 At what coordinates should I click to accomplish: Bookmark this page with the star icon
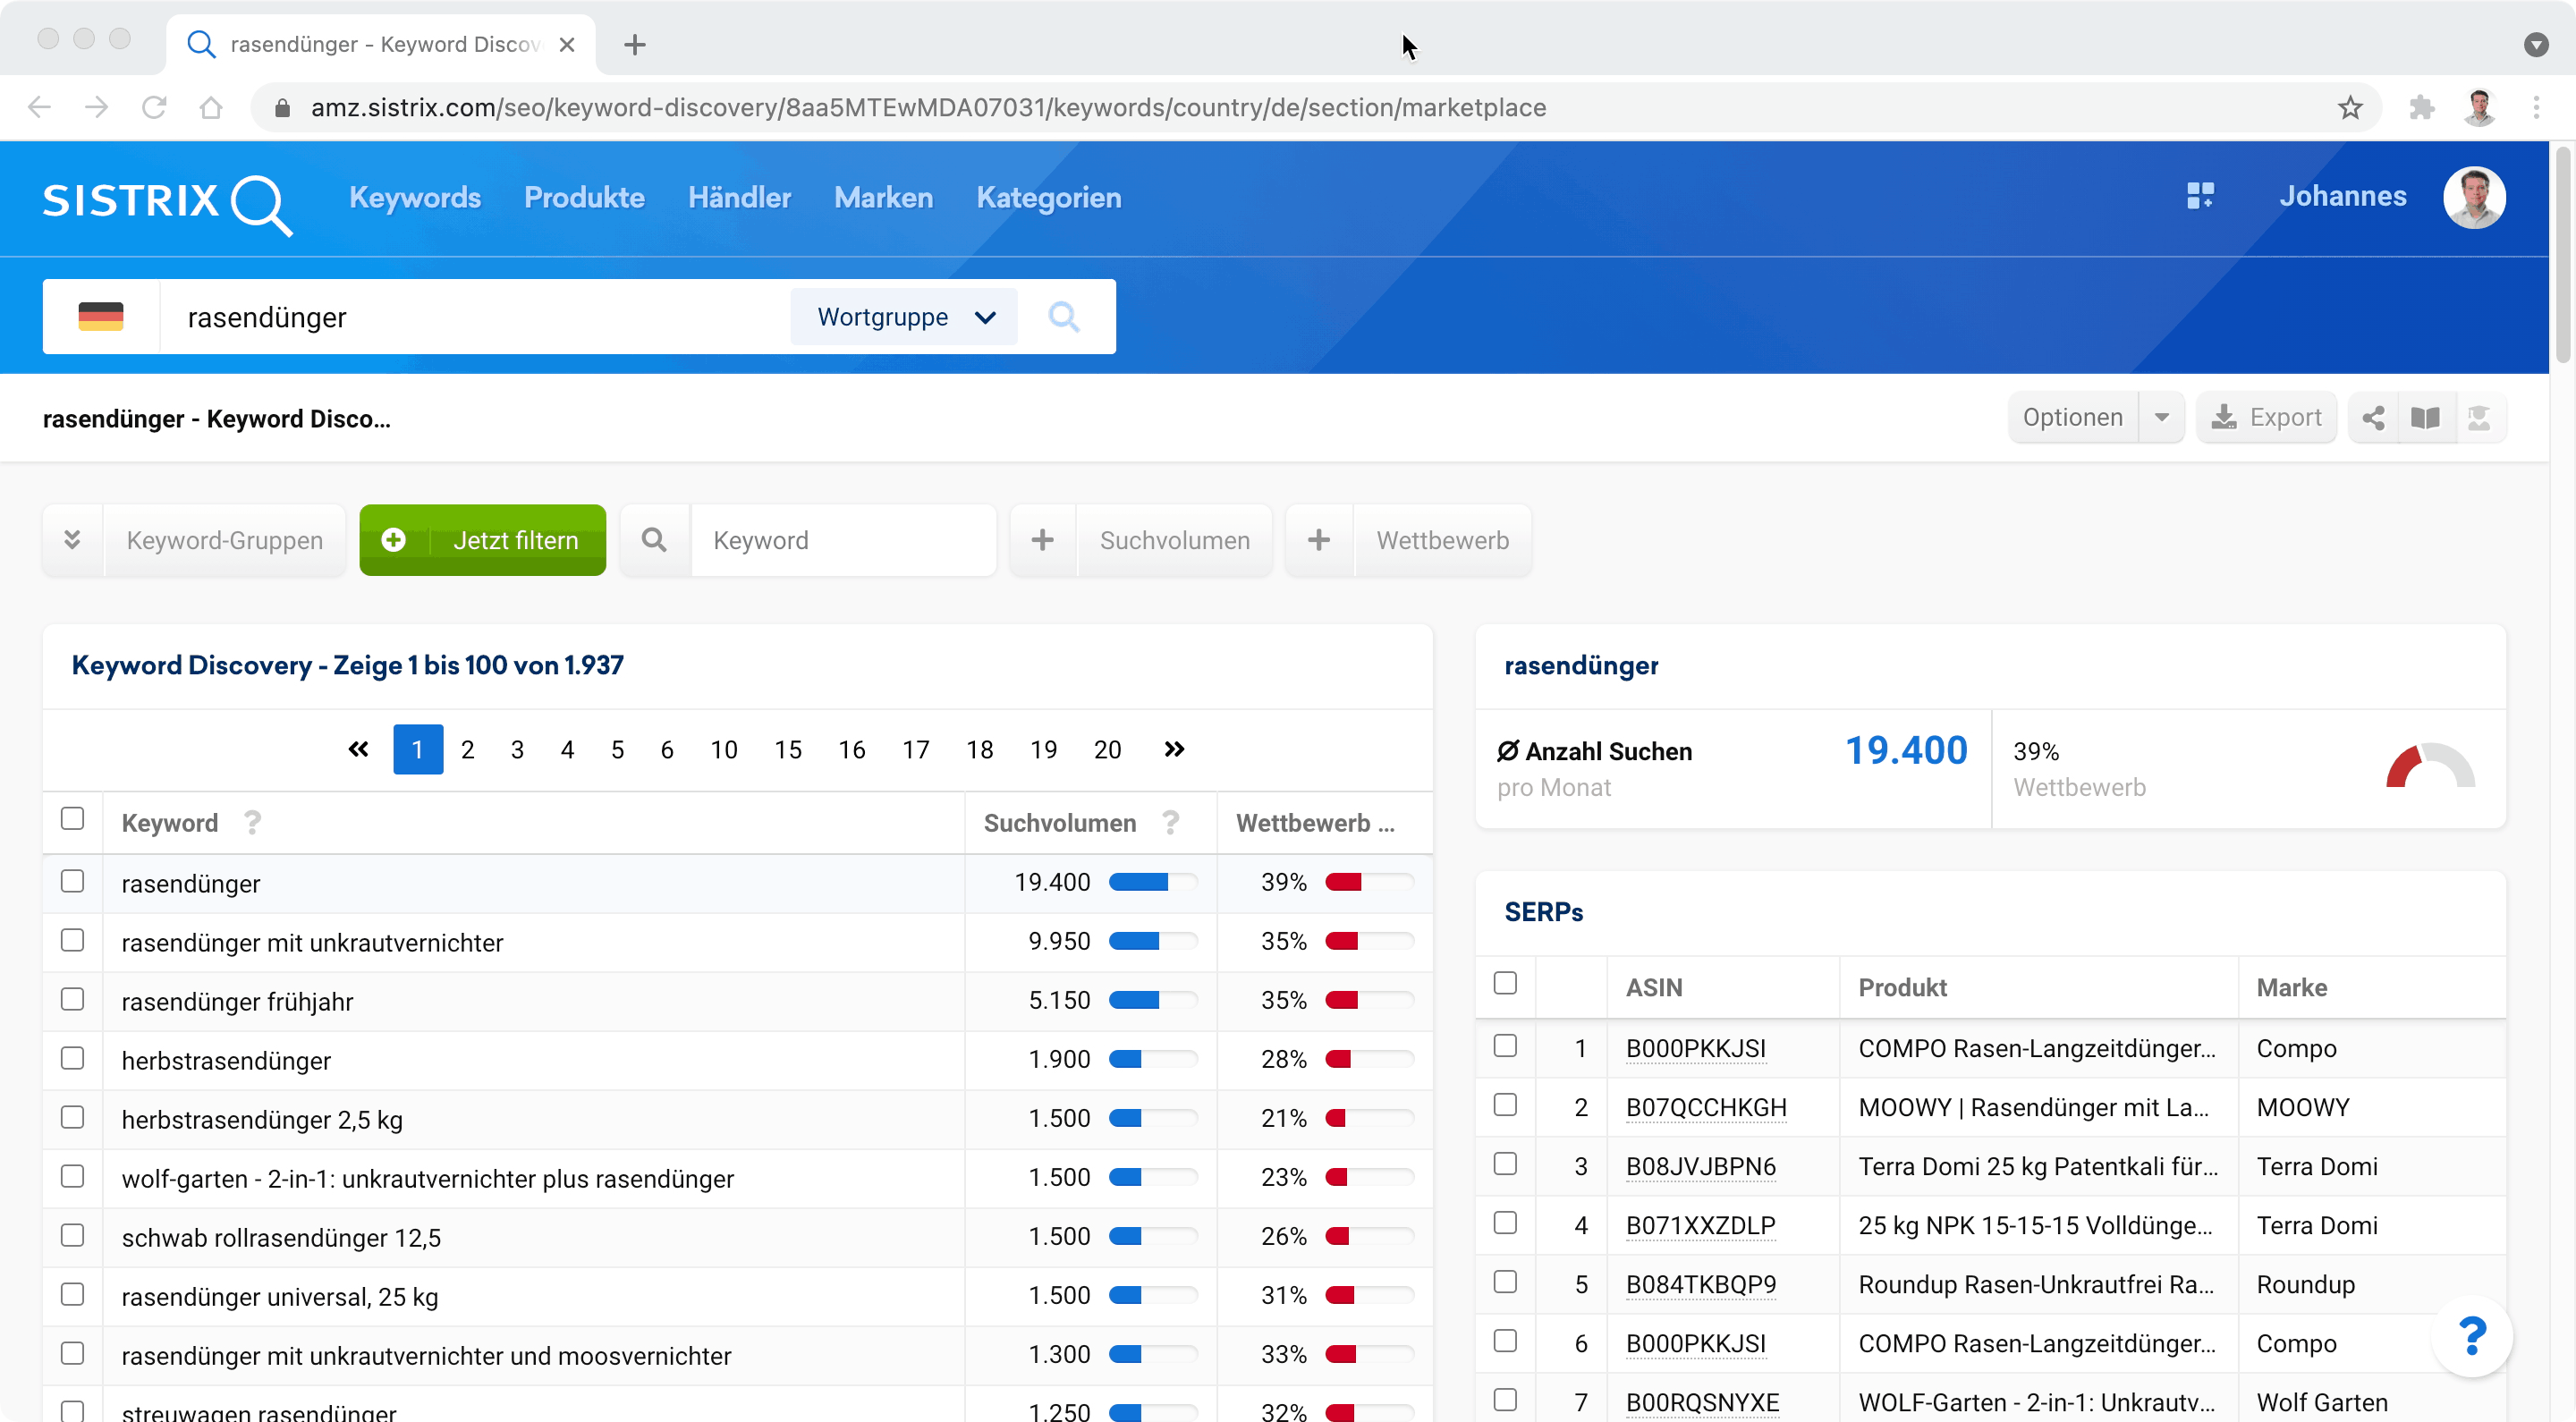point(2350,108)
